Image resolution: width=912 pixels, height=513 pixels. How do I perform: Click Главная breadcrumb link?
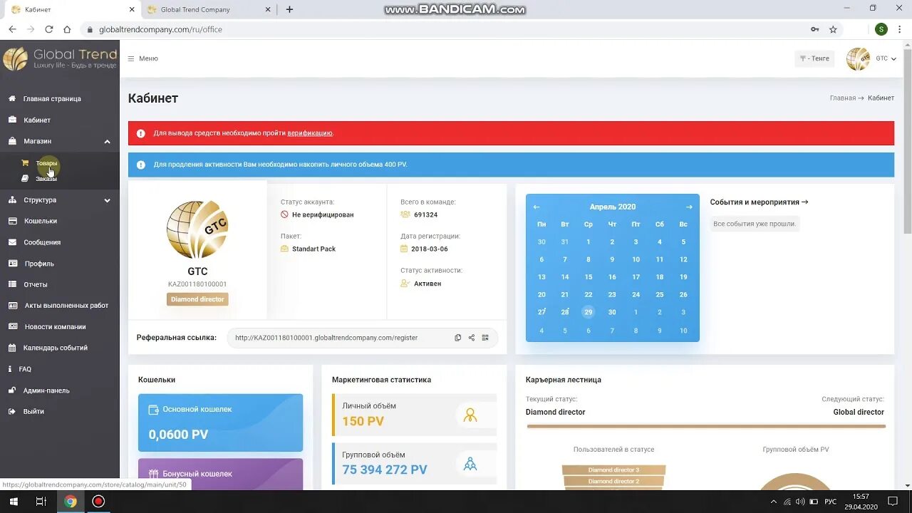[x=842, y=98]
